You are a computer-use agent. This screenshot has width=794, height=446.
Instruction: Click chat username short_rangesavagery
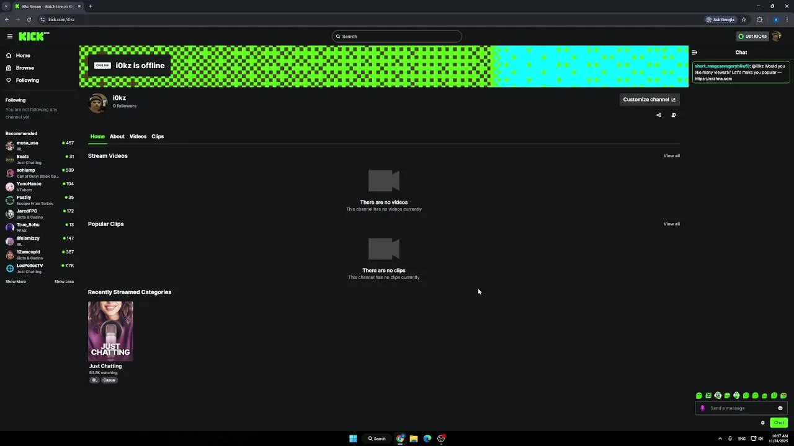pyautogui.click(x=723, y=66)
